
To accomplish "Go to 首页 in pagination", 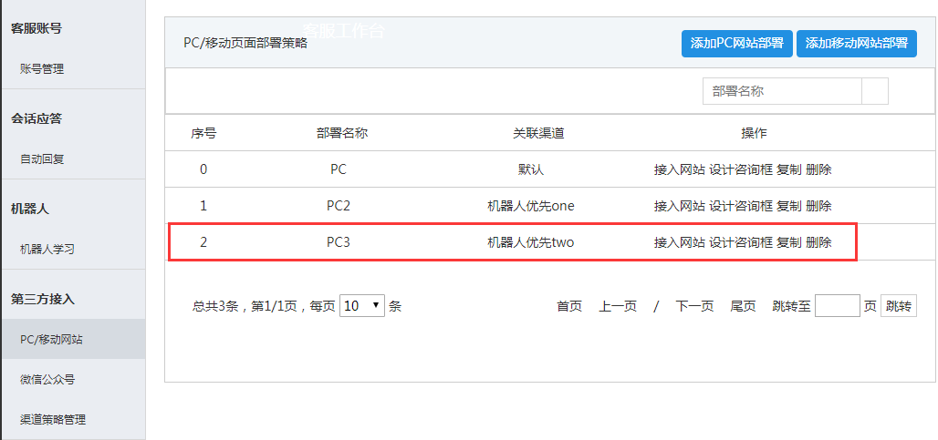I will click(569, 306).
